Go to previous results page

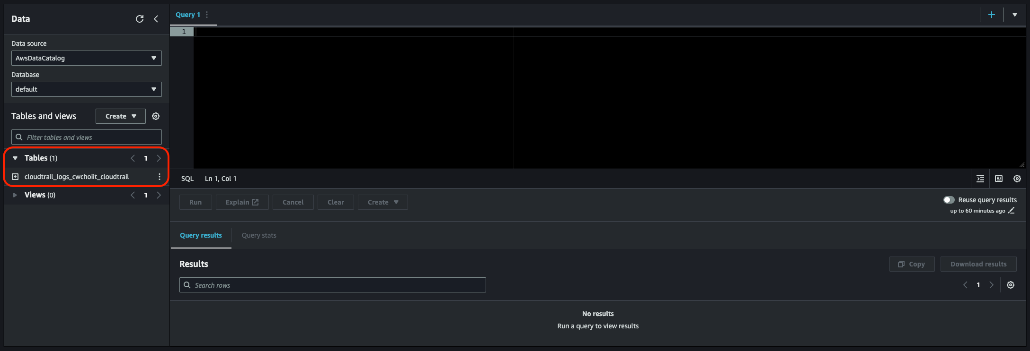coord(965,285)
